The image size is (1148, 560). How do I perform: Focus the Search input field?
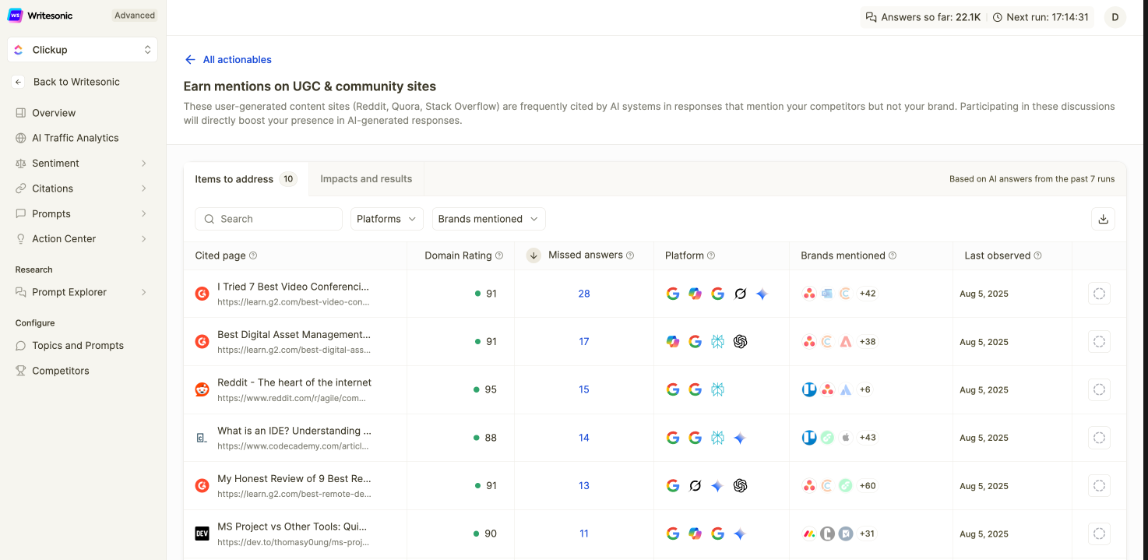tap(269, 219)
